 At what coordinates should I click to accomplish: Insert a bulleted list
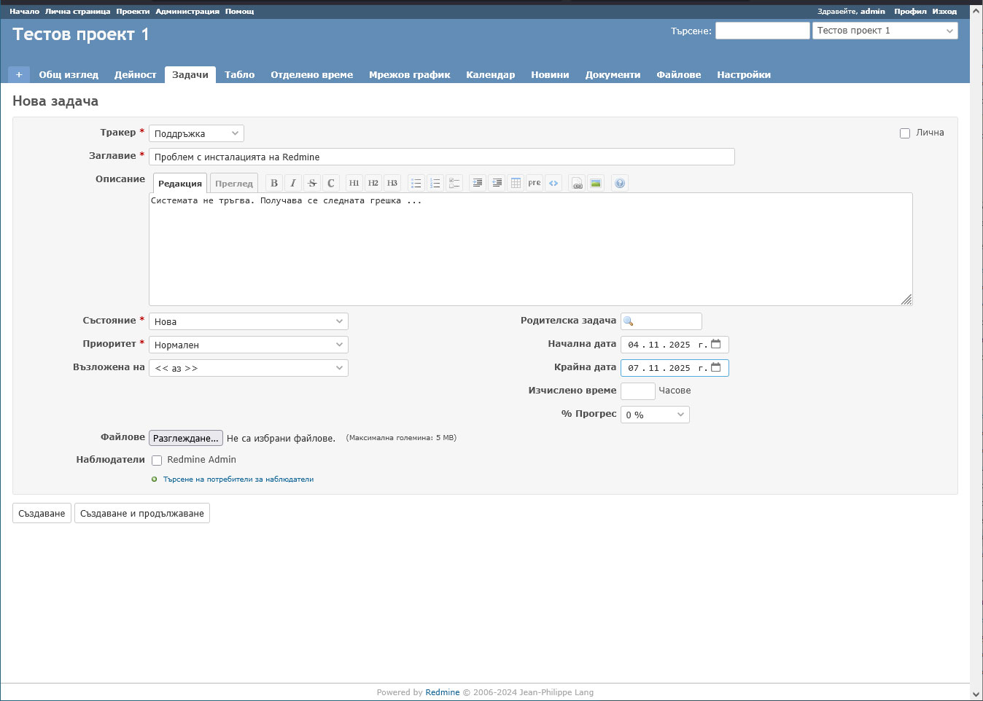coord(416,183)
